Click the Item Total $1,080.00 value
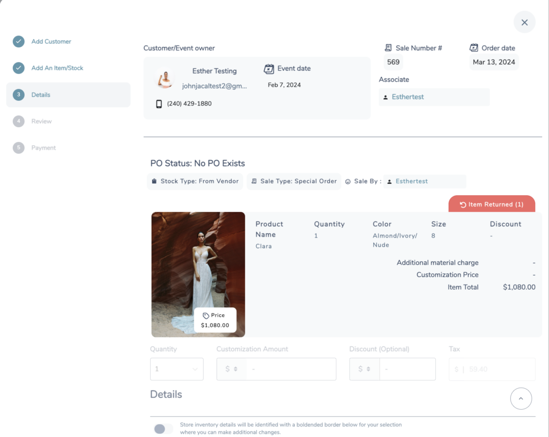 click(x=519, y=287)
